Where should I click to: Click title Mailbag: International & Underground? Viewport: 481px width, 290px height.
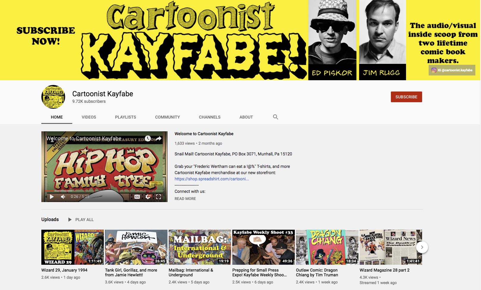click(x=191, y=272)
